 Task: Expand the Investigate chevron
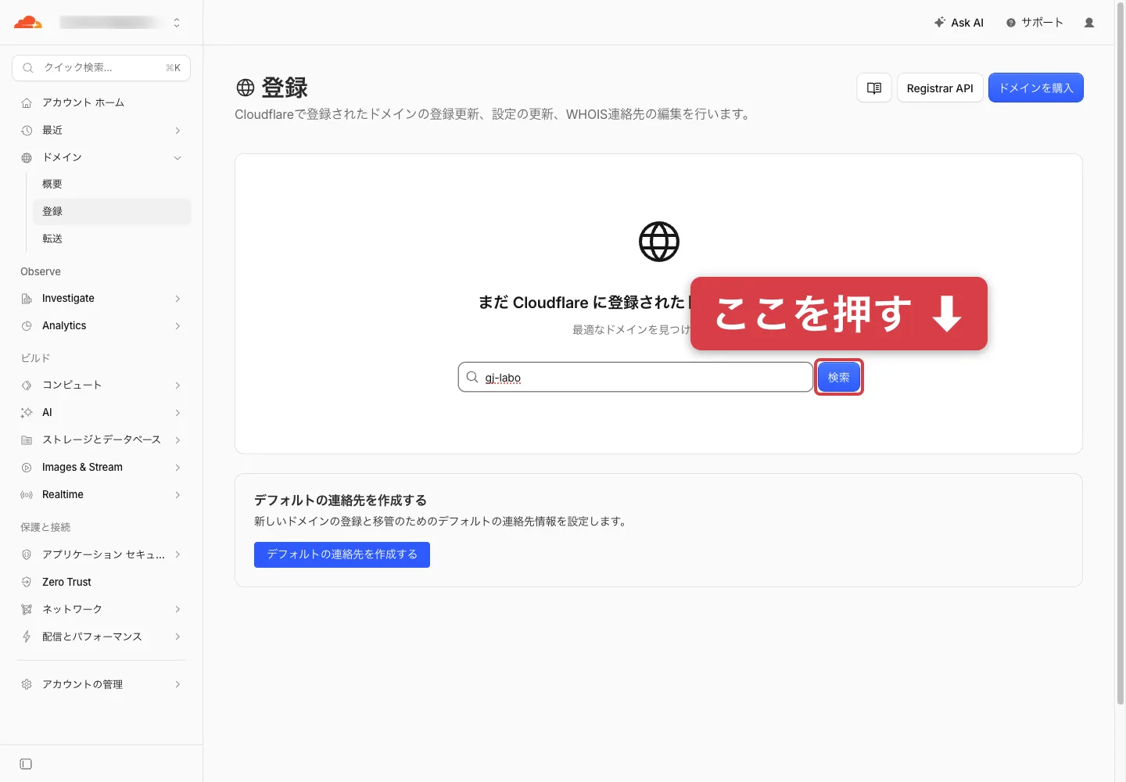(178, 299)
